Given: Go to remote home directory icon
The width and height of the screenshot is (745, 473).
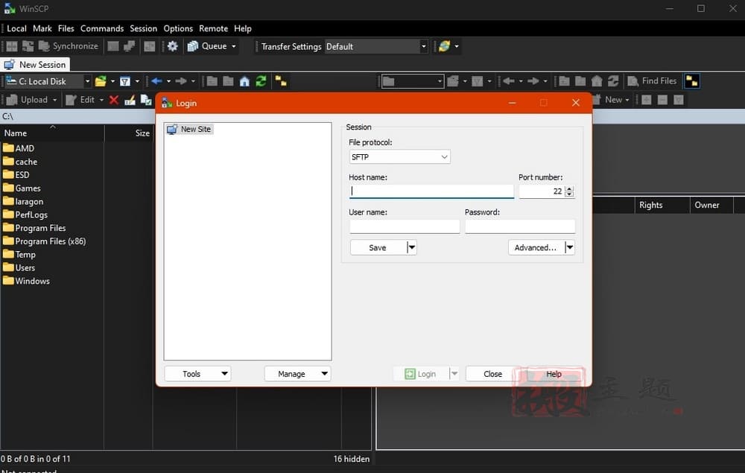Looking at the screenshot, I should 597,81.
